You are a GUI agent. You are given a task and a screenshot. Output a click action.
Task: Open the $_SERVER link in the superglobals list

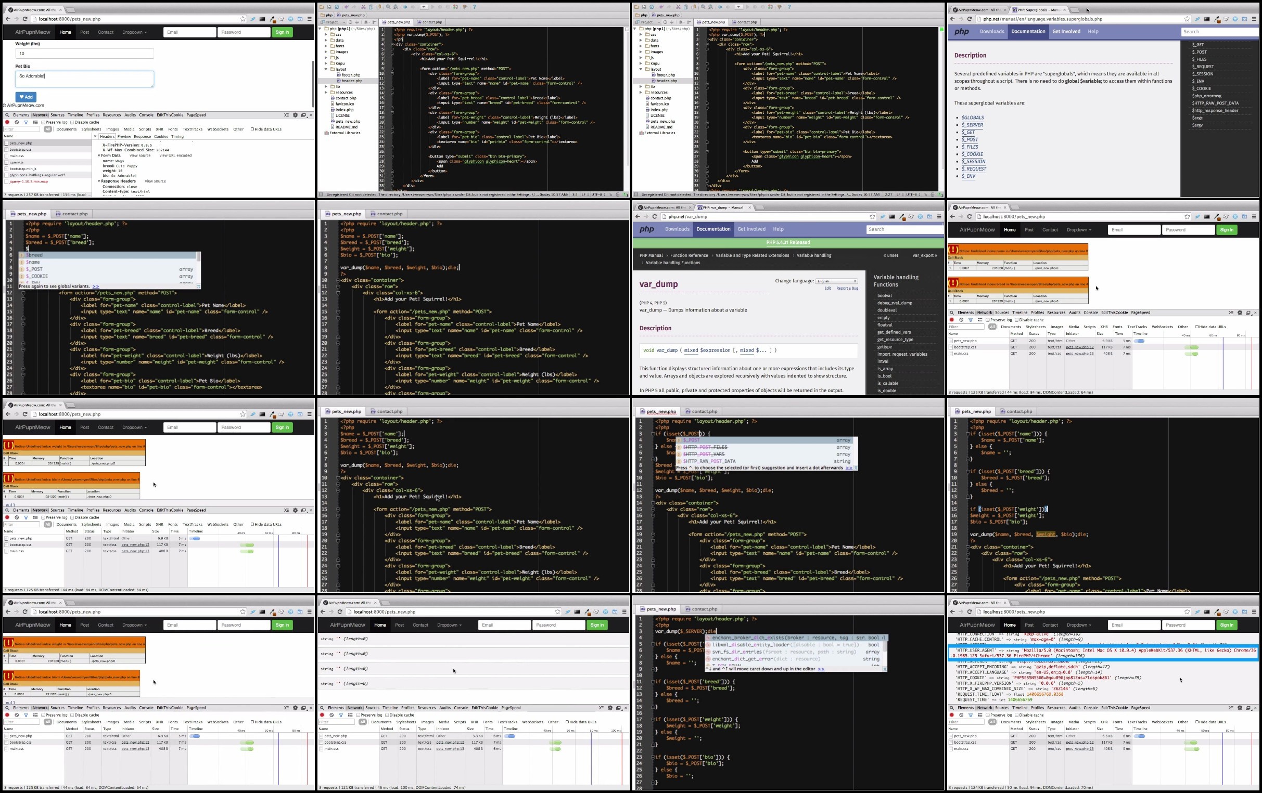[x=972, y=125]
